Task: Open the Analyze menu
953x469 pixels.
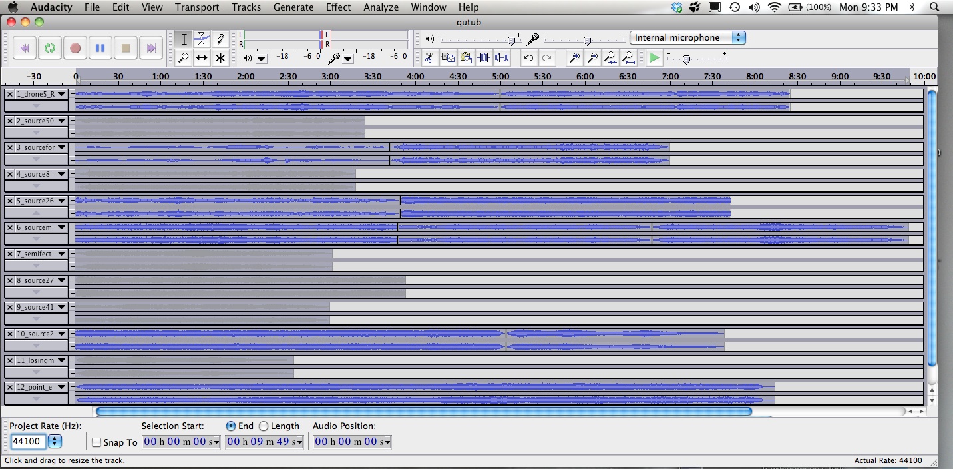Action: (381, 7)
